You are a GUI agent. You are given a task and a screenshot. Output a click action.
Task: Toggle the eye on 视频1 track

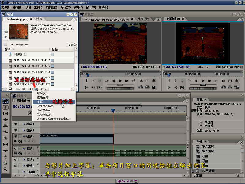coord(16,136)
